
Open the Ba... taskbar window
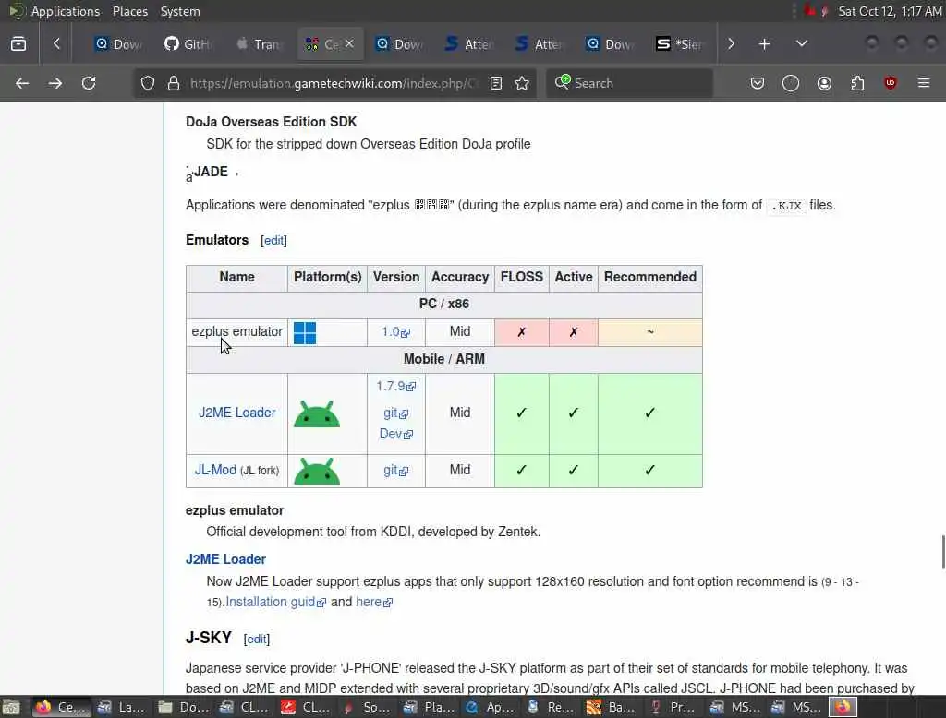(x=612, y=707)
